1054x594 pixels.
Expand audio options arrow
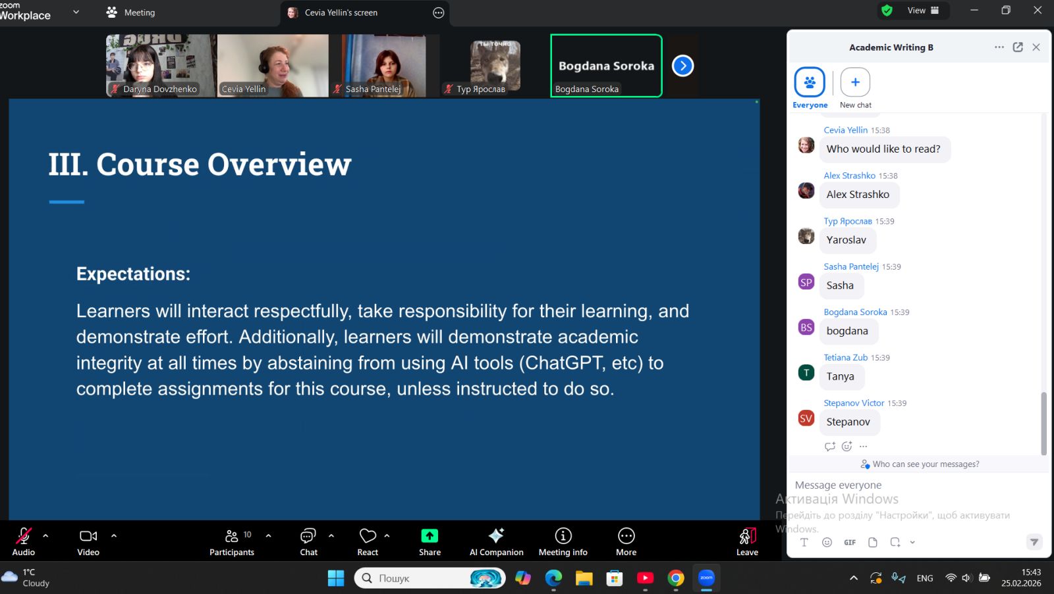point(45,536)
